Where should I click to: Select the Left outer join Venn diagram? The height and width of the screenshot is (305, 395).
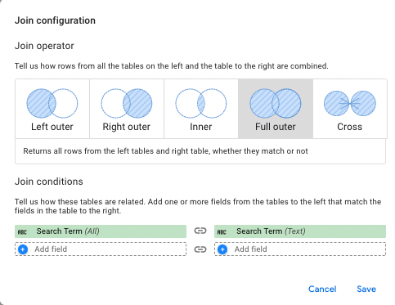(x=52, y=103)
